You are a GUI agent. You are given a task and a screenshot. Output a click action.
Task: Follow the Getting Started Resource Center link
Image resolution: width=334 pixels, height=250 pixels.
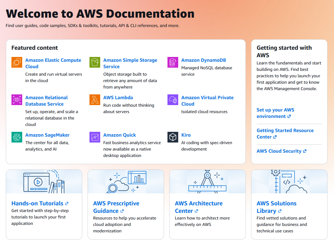point(285,134)
